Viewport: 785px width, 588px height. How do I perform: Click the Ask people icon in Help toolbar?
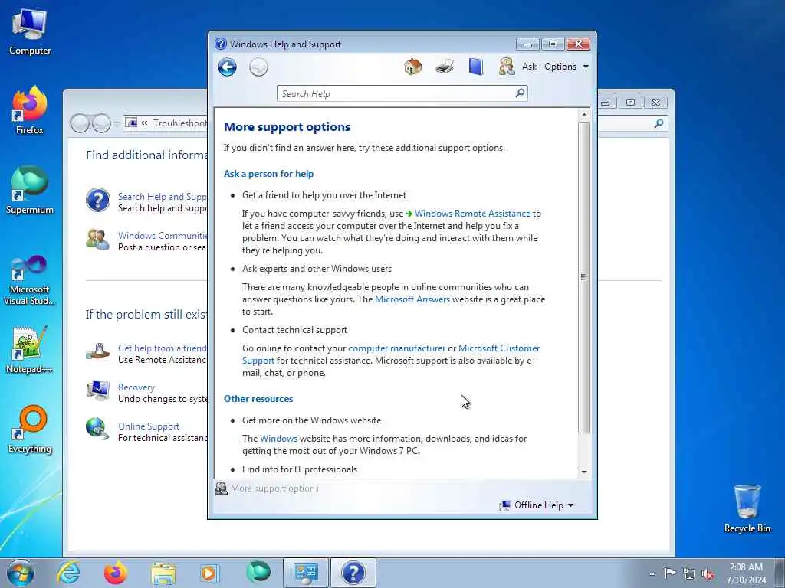[506, 67]
